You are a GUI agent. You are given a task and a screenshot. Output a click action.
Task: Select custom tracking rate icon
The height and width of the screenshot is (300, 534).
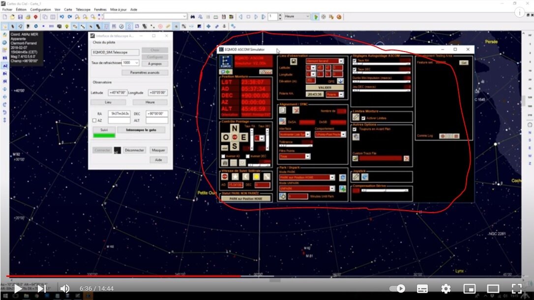click(x=267, y=177)
